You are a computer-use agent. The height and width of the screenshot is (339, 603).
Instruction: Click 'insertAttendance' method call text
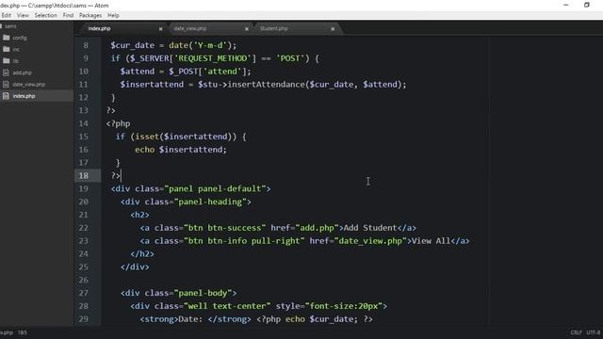point(266,85)
